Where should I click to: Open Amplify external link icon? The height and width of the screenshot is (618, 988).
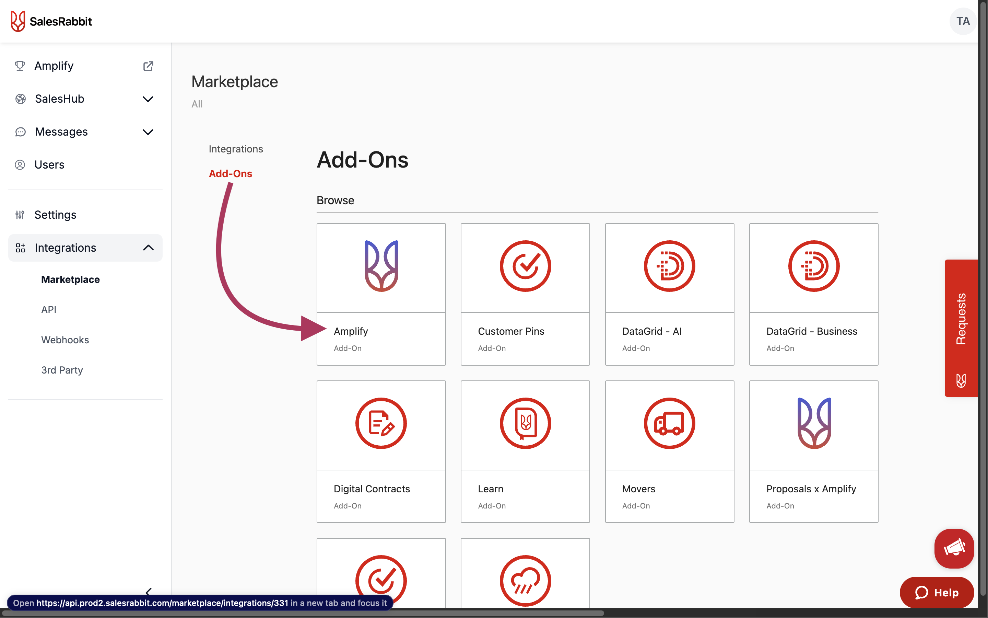coord(148,66)
